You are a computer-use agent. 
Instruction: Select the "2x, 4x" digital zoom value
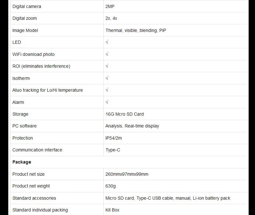click(111, 18)
